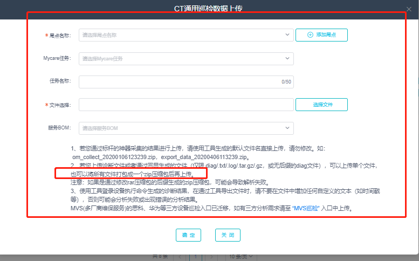Click the CT通用巡检数据上传 dialog title
The width and height of the screenshot is (419, 261).
(208, 9)
